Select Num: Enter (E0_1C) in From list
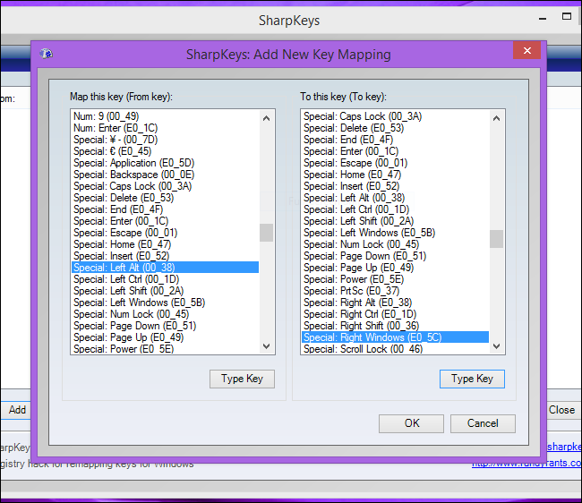The height and width of the screenshot is (503, 582). pos(165,128)
